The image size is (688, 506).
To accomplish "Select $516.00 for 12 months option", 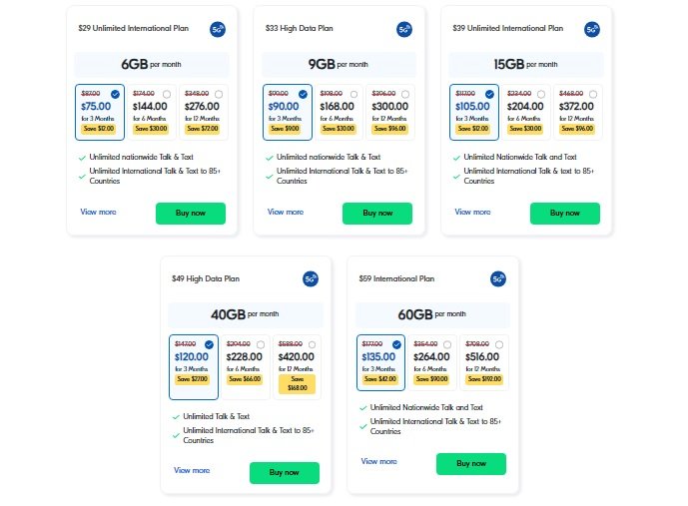I will (x=484, y=362).
